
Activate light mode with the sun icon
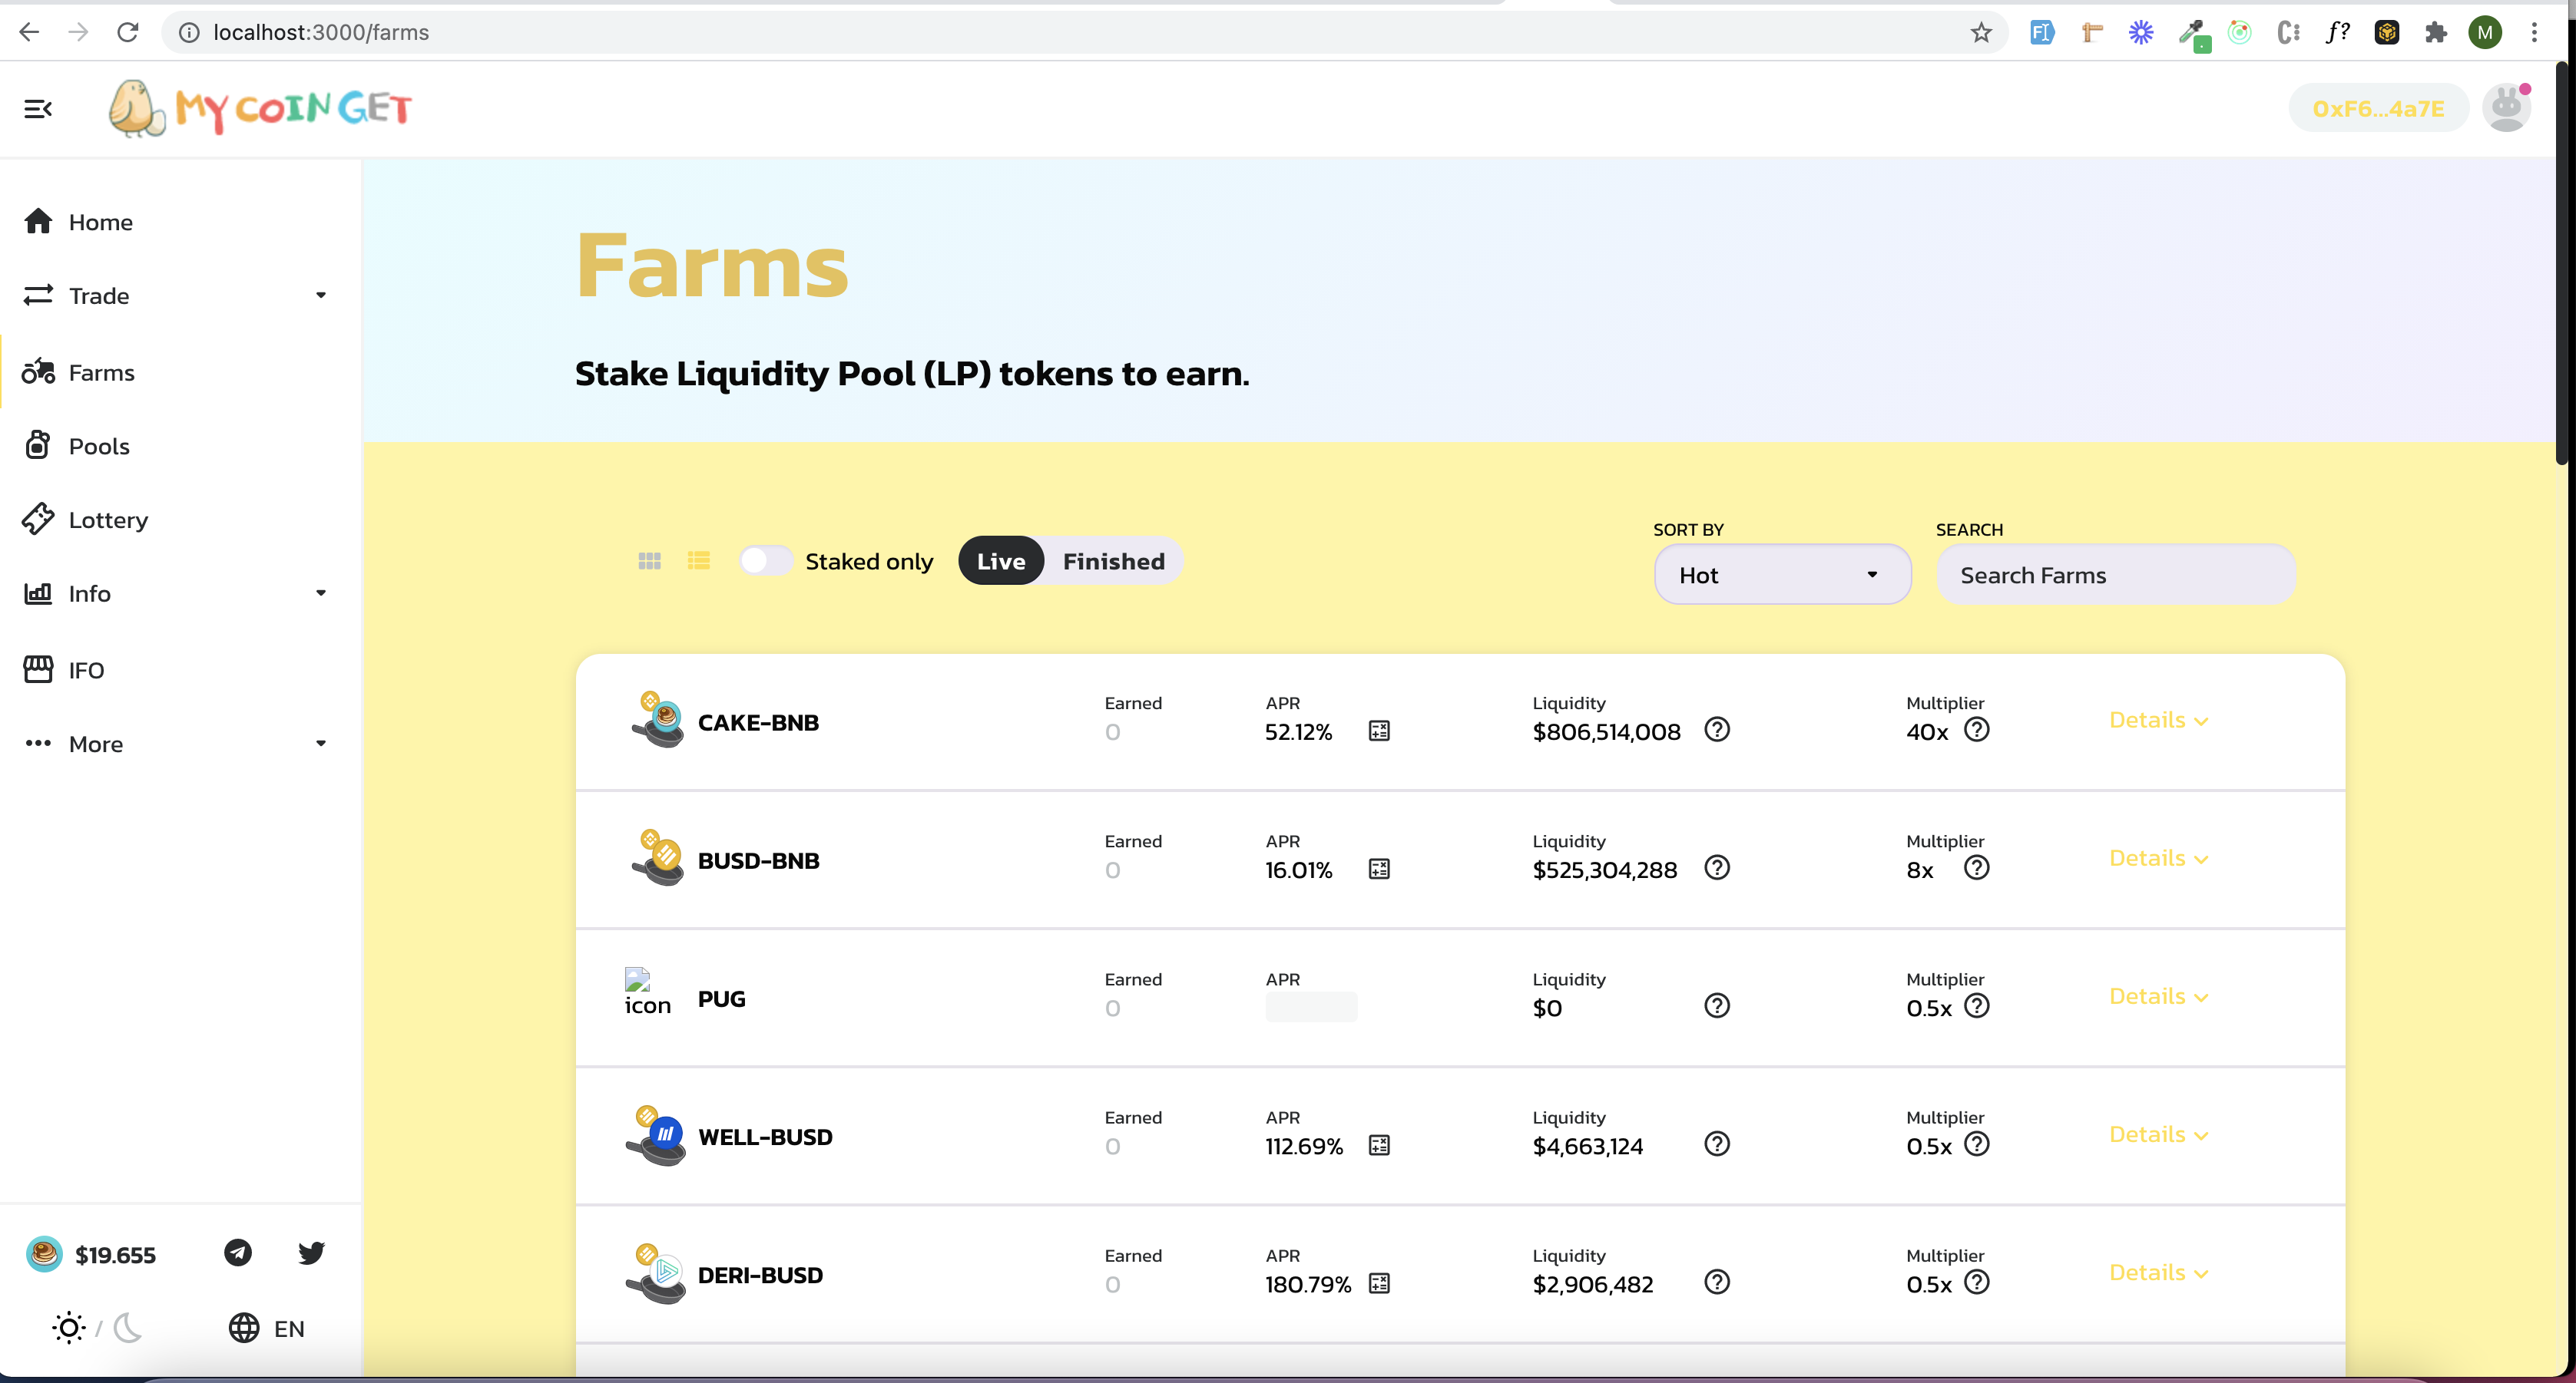[67, 1327]
